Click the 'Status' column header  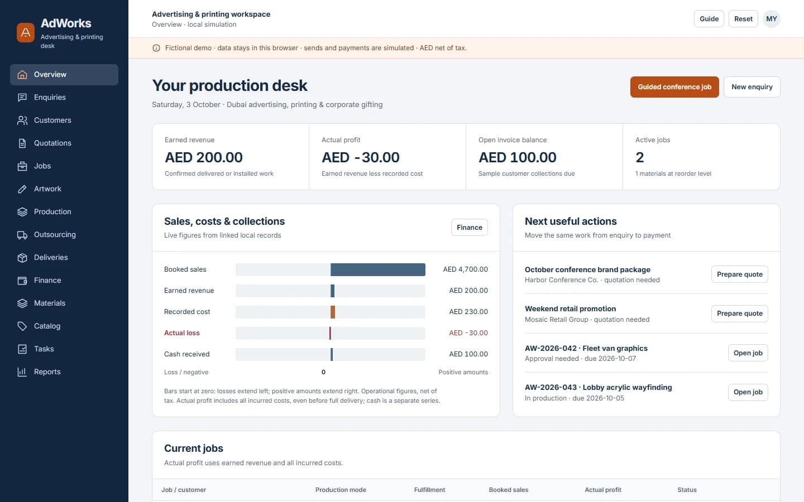pyautogui.click(x=687, y=490)
